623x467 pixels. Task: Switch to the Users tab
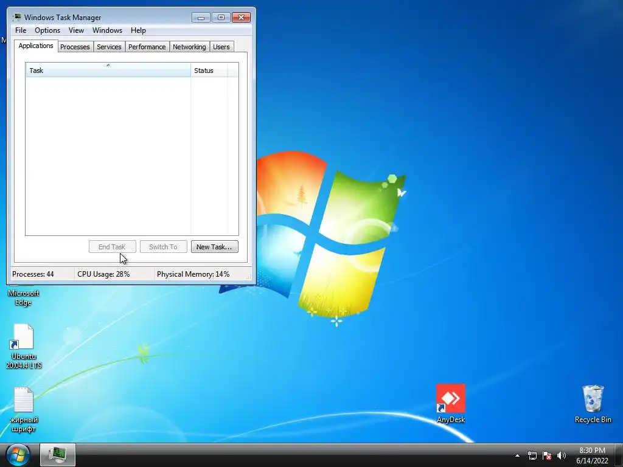tap(221, 47)
